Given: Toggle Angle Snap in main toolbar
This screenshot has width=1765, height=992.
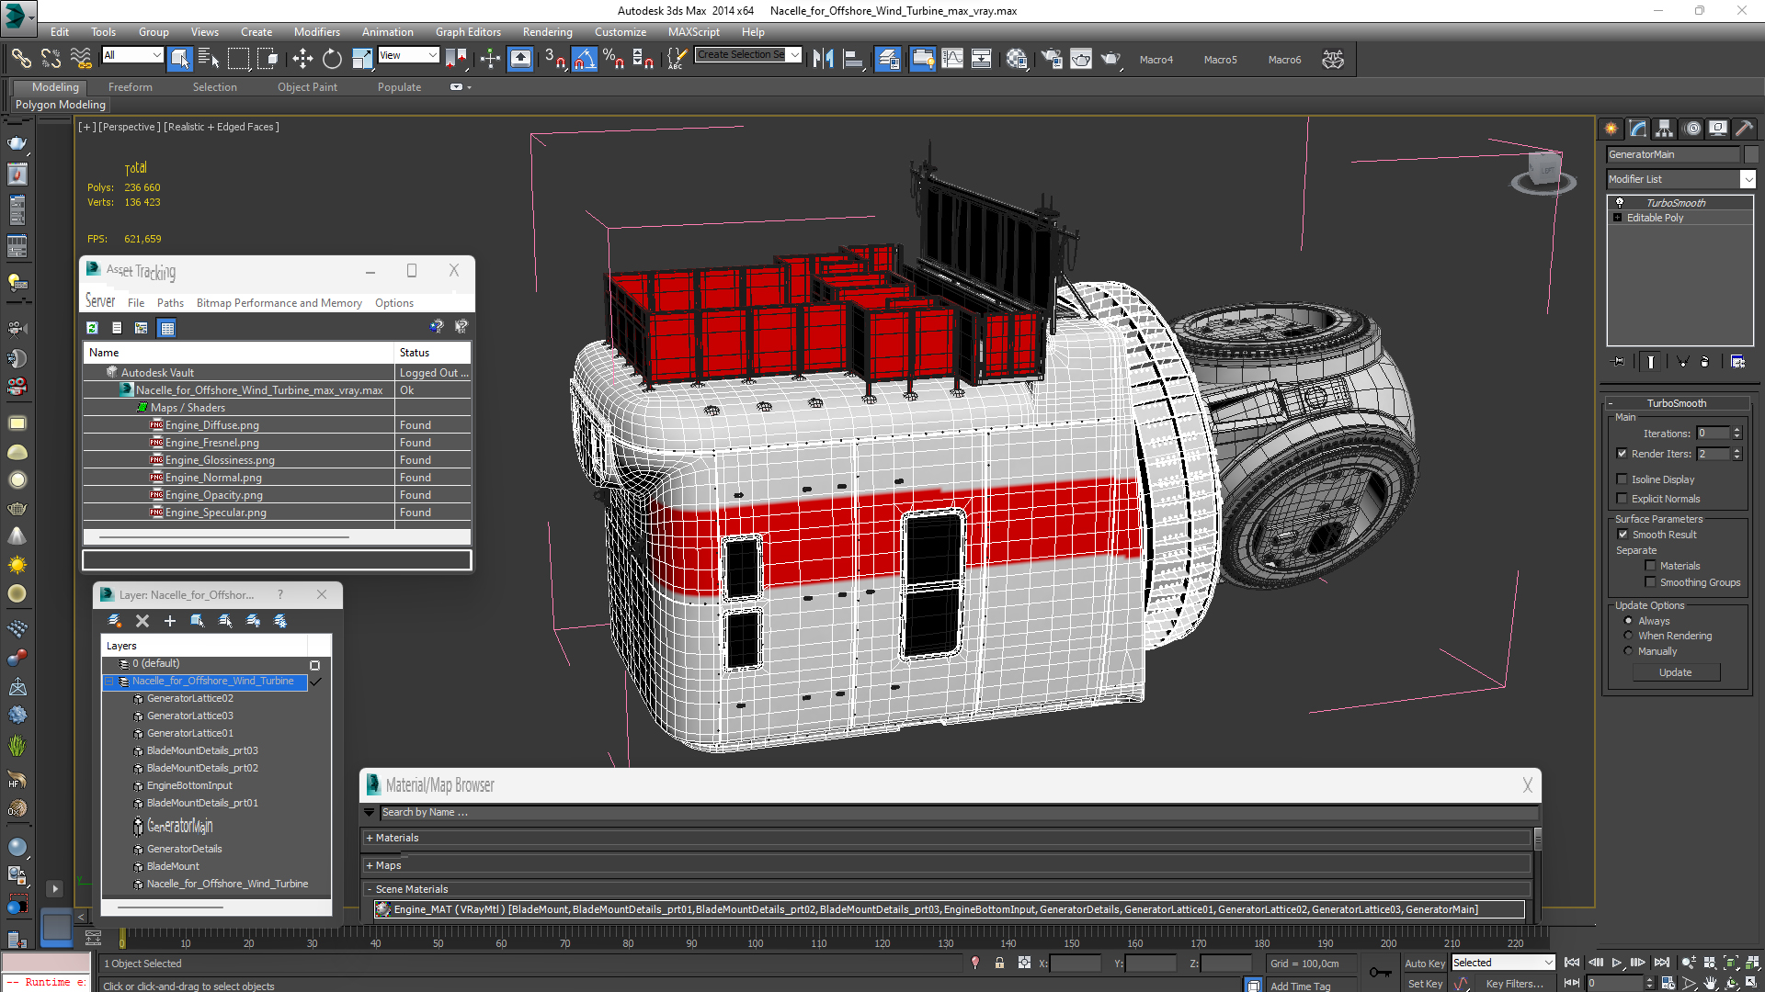Looking at the screenshot, I should coord(585,60).
